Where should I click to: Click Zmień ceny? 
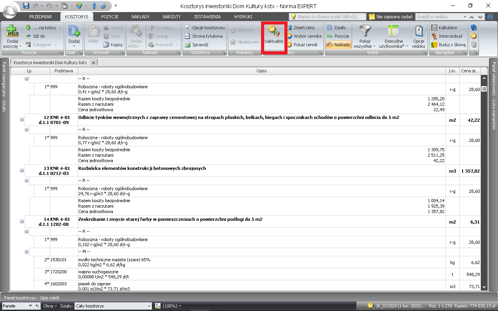301,28
